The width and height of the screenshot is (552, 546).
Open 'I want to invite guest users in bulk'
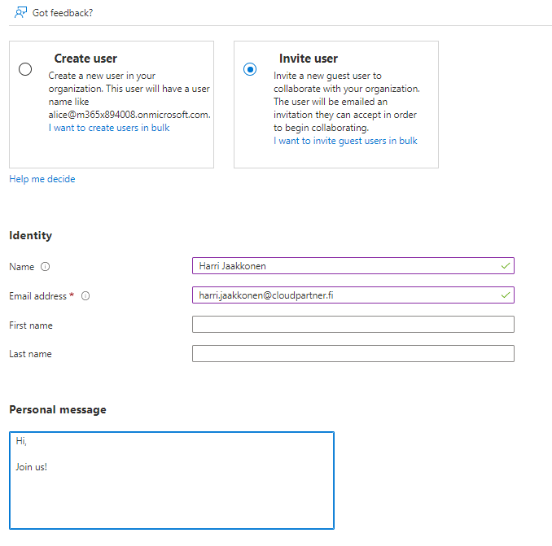pos(345,141)
